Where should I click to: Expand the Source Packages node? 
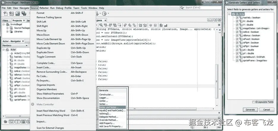(7, 28)
